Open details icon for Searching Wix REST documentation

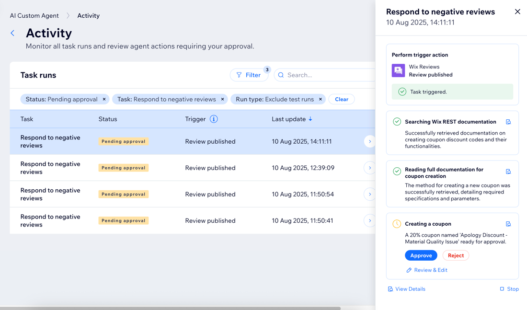508,122
